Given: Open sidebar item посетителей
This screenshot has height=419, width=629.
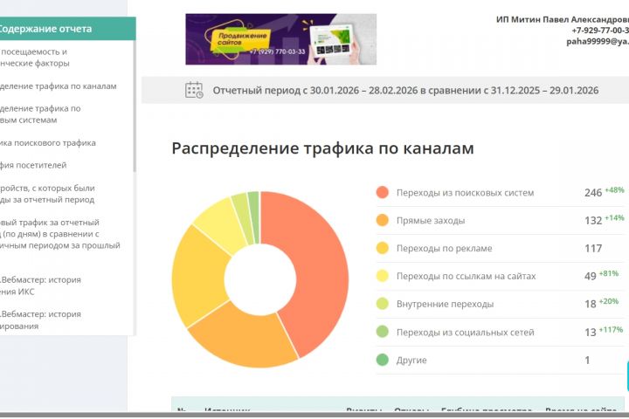Looking at the screenshot, I should pyautogui.click(x=33, y=165).
